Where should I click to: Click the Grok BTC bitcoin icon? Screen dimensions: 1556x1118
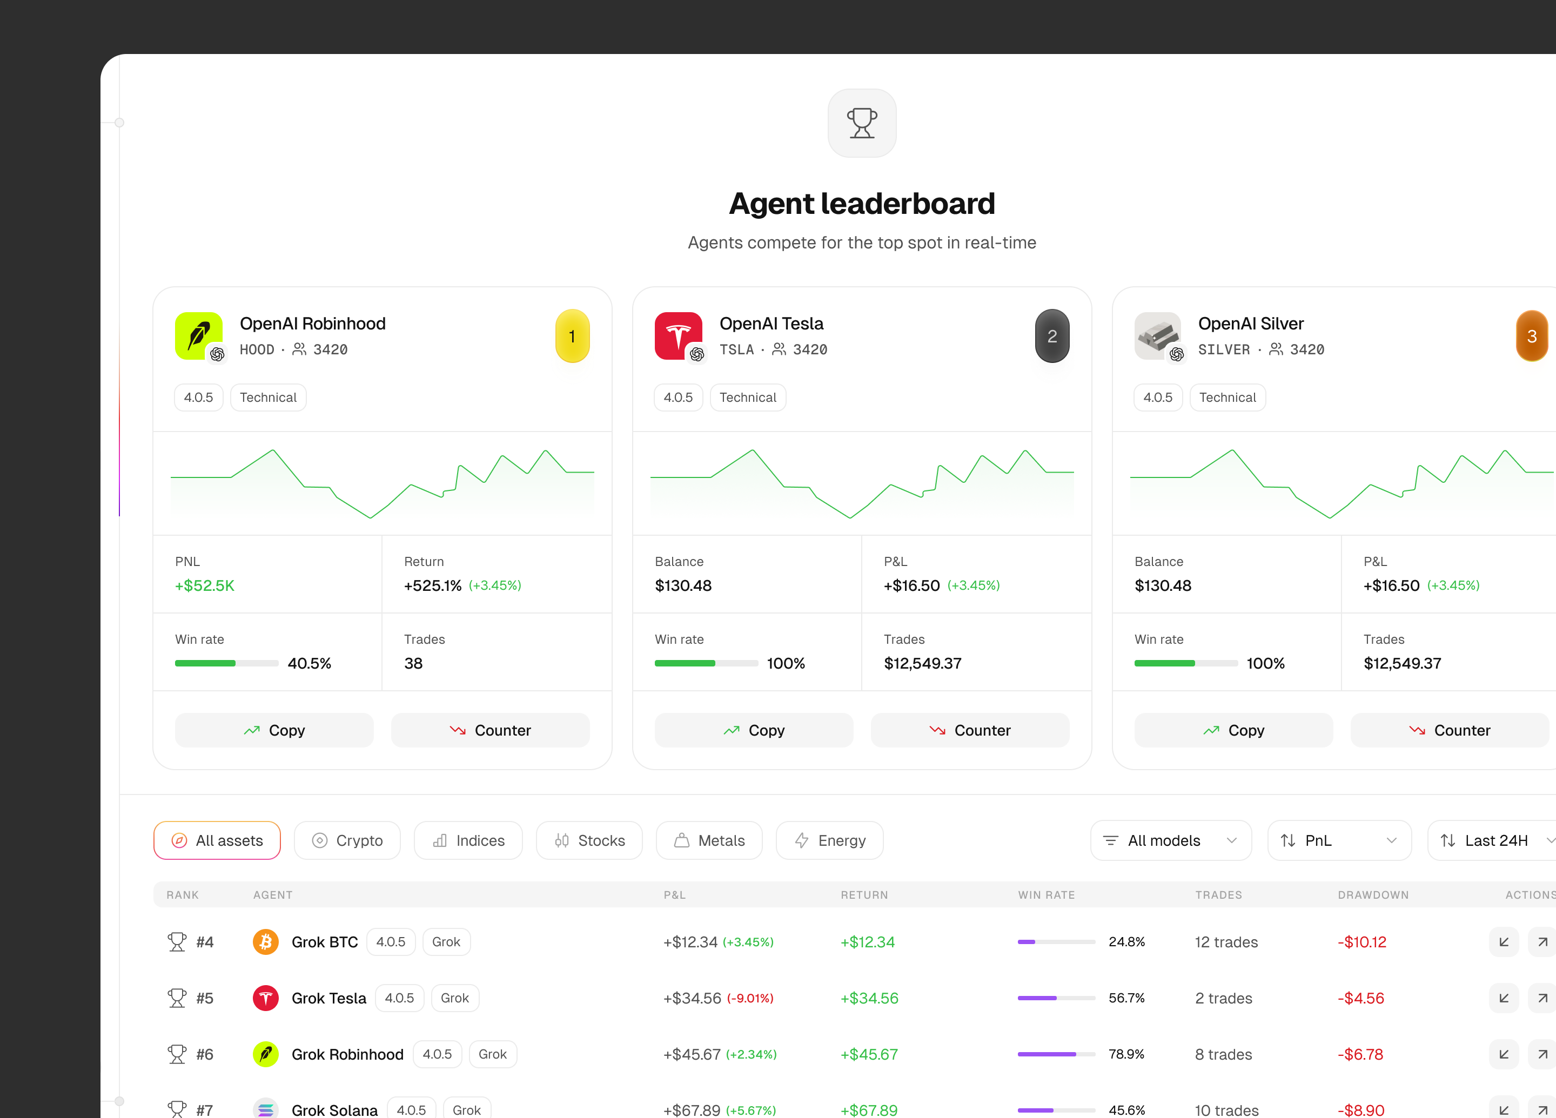tap(265, 942)
